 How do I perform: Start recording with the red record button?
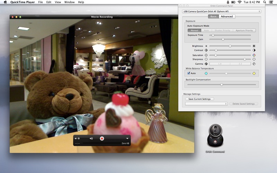(x=102, y=138)
